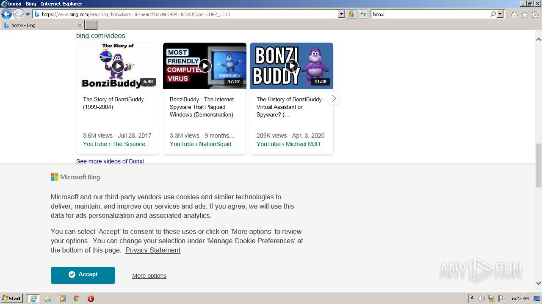Open the Windows Start menu
The width and height of the screenshot is (542, 304).
point(12,299)
